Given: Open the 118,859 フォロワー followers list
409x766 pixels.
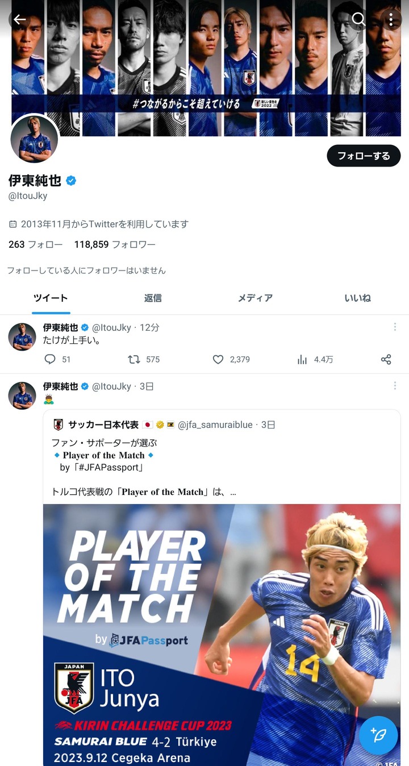Looking at the screenshot, I should tap(115, 244).
